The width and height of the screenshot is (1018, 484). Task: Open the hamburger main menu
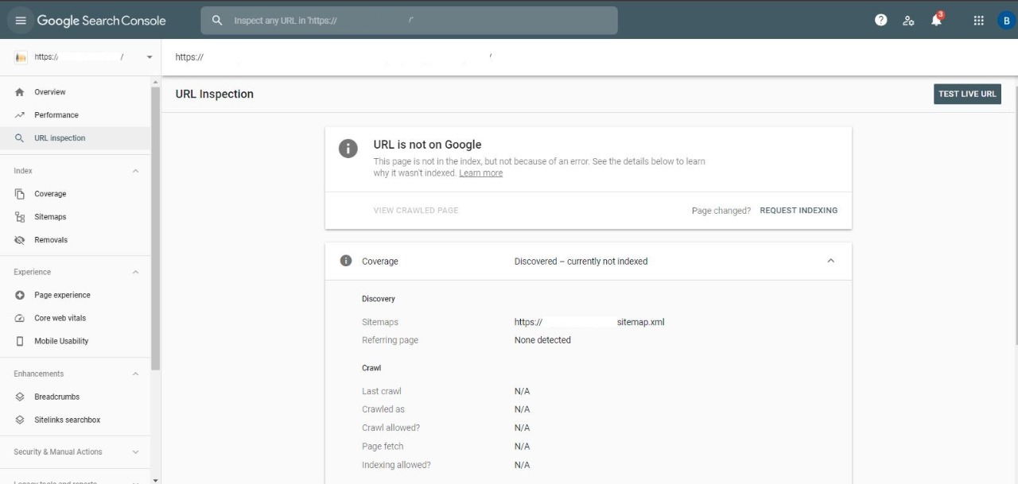(21, 21)
